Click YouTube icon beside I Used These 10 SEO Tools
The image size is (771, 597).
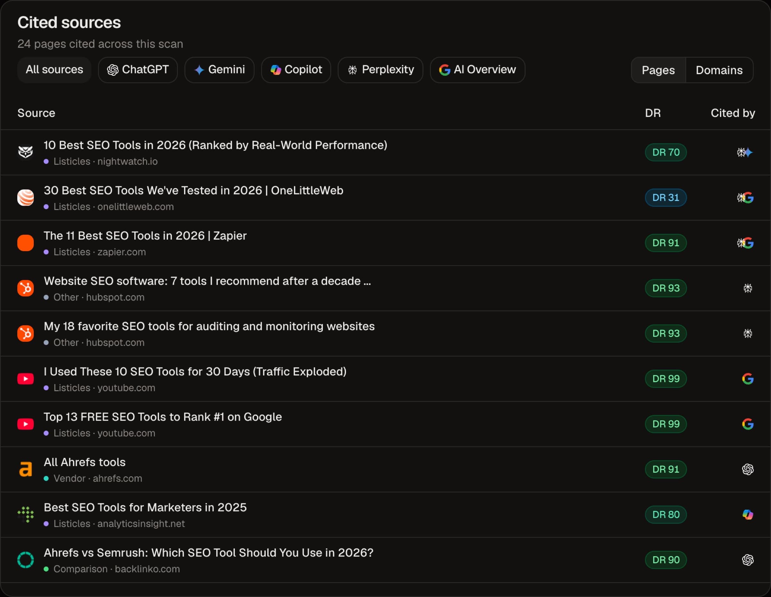(x=25, y=379)
